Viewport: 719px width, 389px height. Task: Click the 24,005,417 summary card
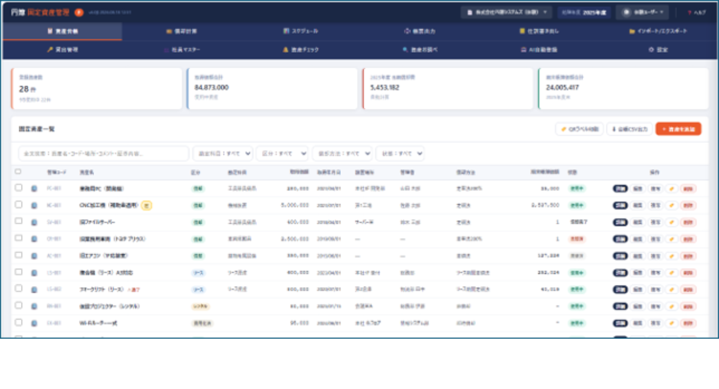tap(623, 89)
